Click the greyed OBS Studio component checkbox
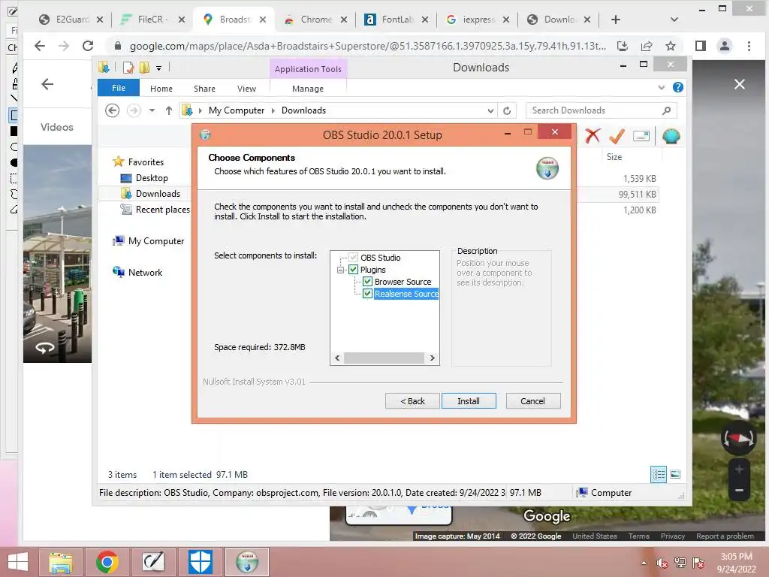 click(353, 257)
